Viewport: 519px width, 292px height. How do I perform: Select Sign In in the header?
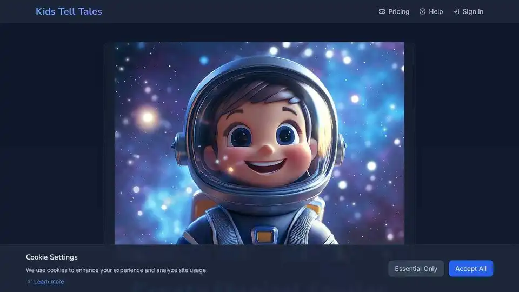coord(473,11)
